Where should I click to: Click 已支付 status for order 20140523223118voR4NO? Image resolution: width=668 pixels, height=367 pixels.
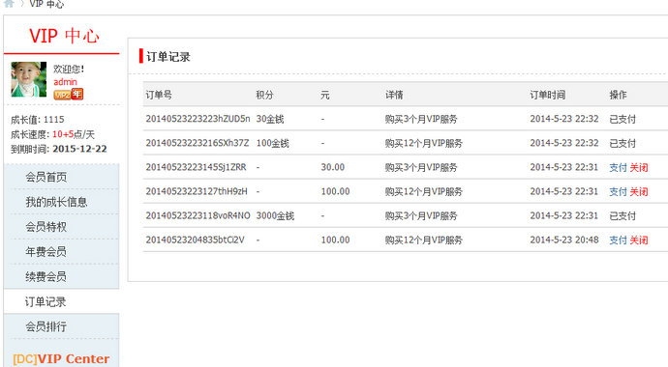tap(622, 215)
